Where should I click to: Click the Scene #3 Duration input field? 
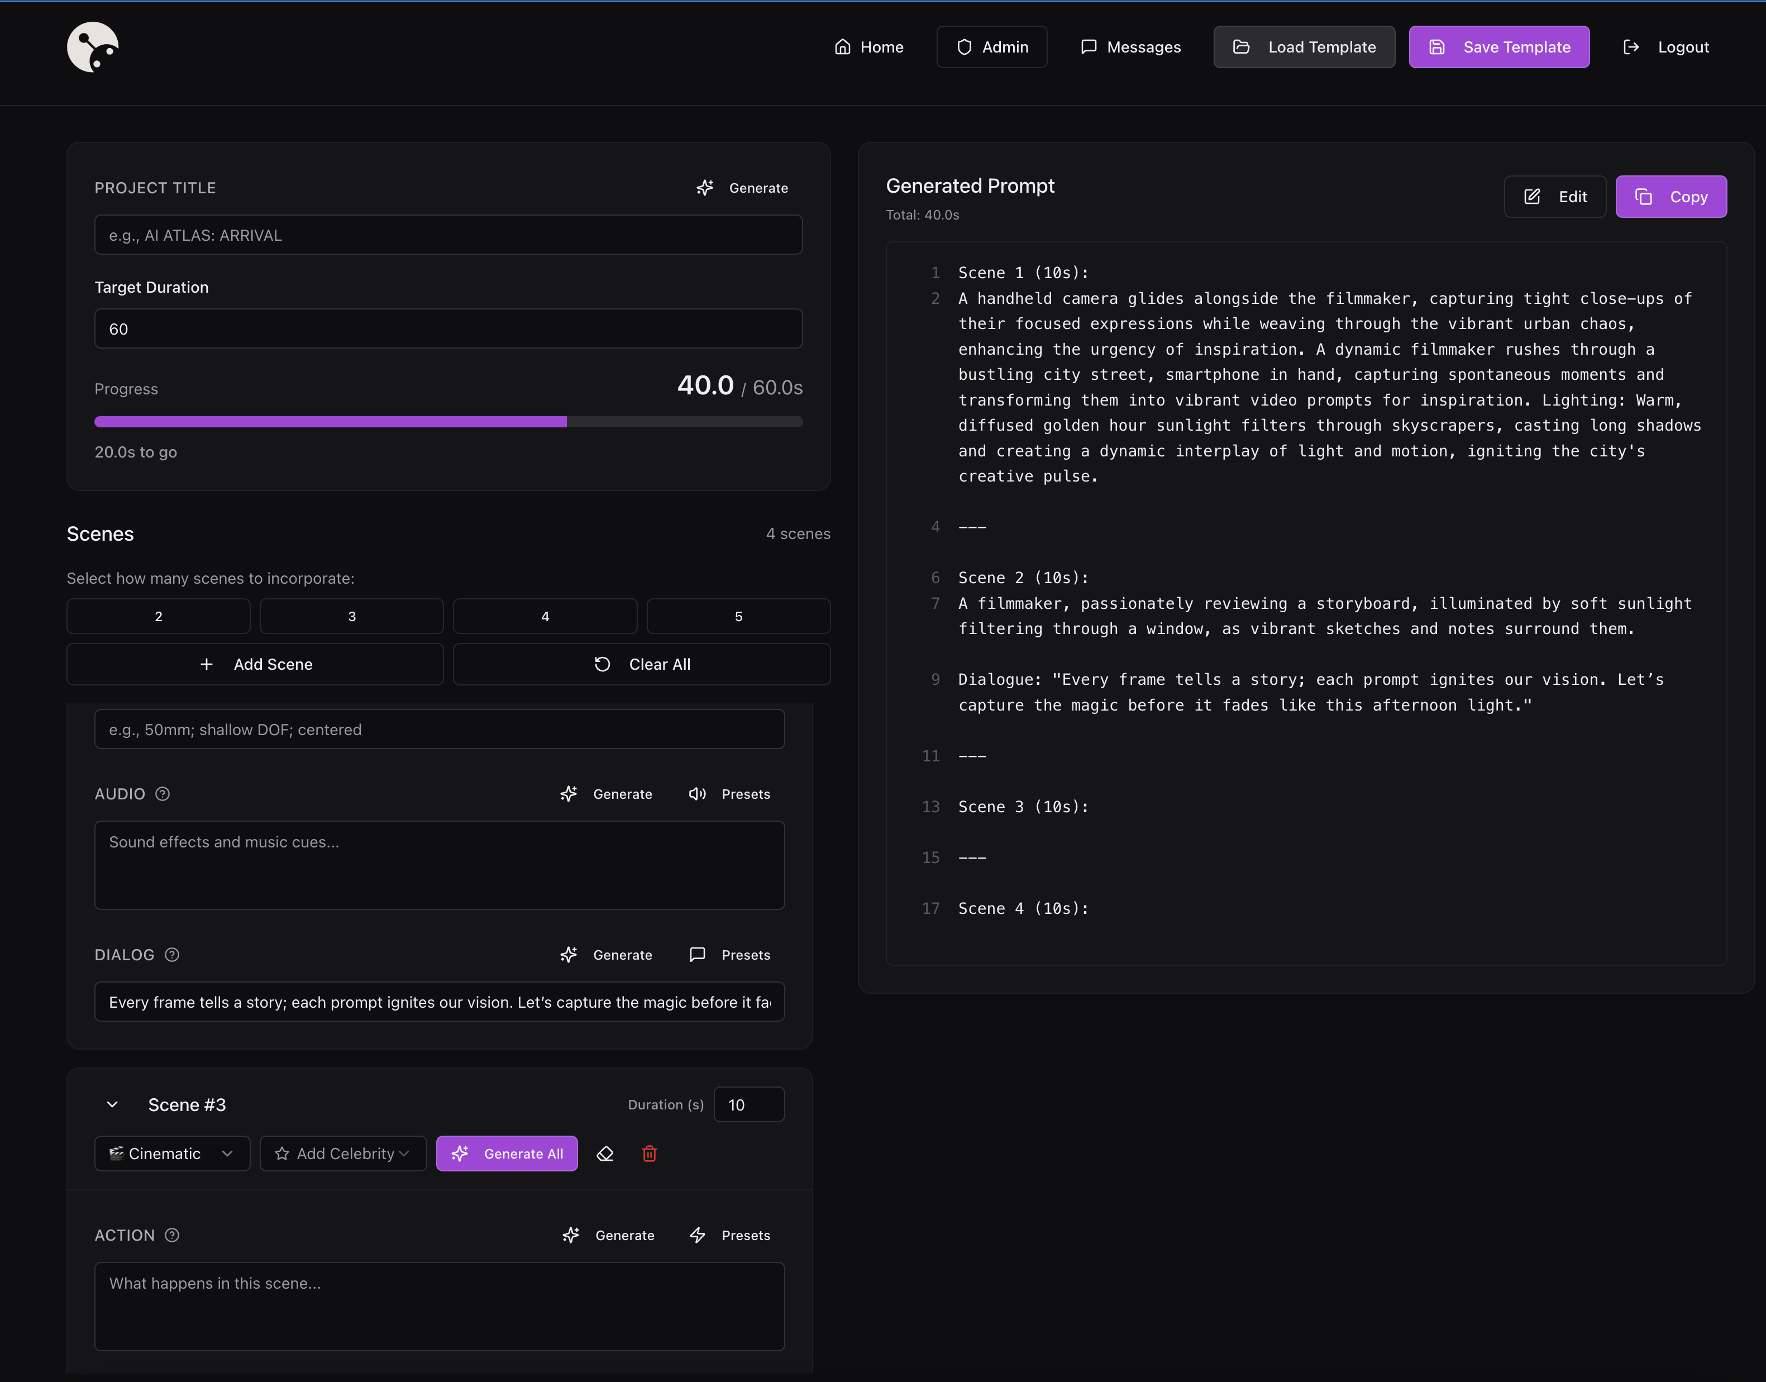point(749,1104)
